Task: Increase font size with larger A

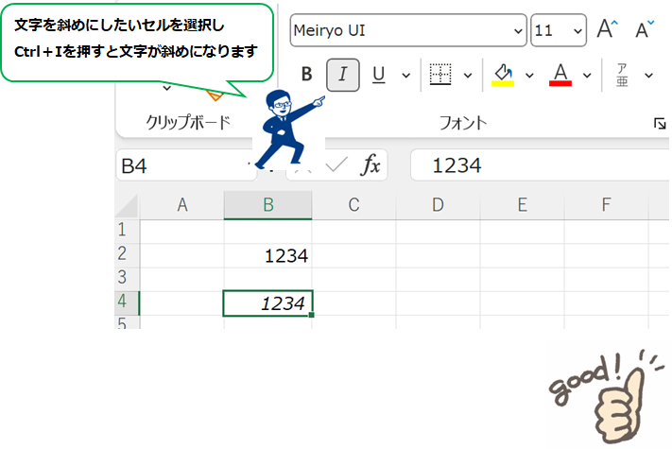Action: (x=607, y=29)
